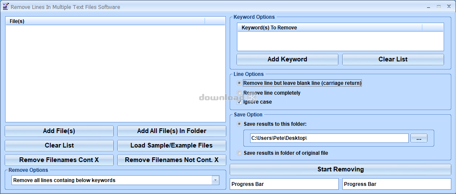Close the Remove Lines software window
This screenshot has height=194, width=456.
(449, 6)
